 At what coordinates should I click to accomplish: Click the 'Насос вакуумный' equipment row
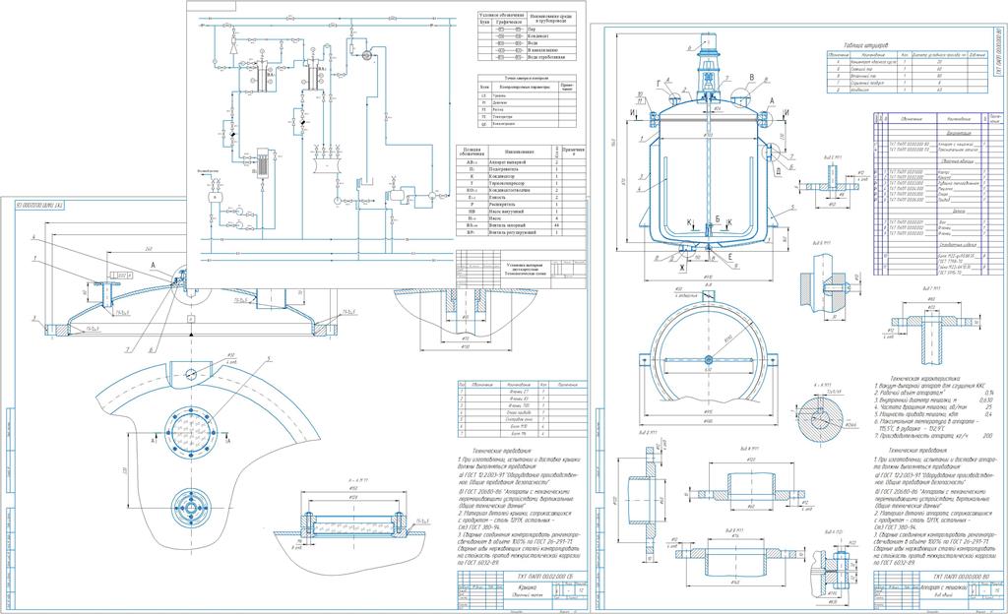point(521,212)
